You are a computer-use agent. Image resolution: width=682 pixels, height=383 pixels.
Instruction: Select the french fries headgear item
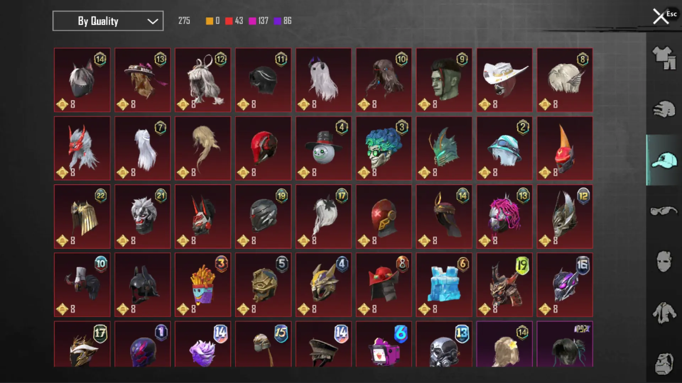point(203,285)
